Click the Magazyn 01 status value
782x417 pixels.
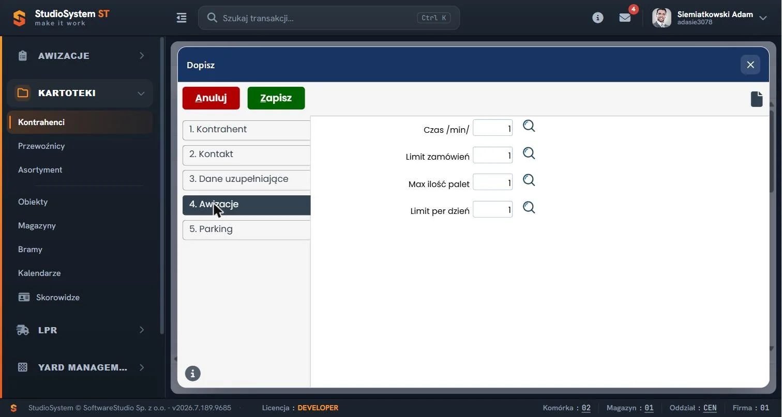coord(649,408)
